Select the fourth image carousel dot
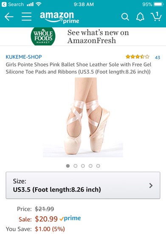This screenshot has width=166, height=234. (90, 166)
